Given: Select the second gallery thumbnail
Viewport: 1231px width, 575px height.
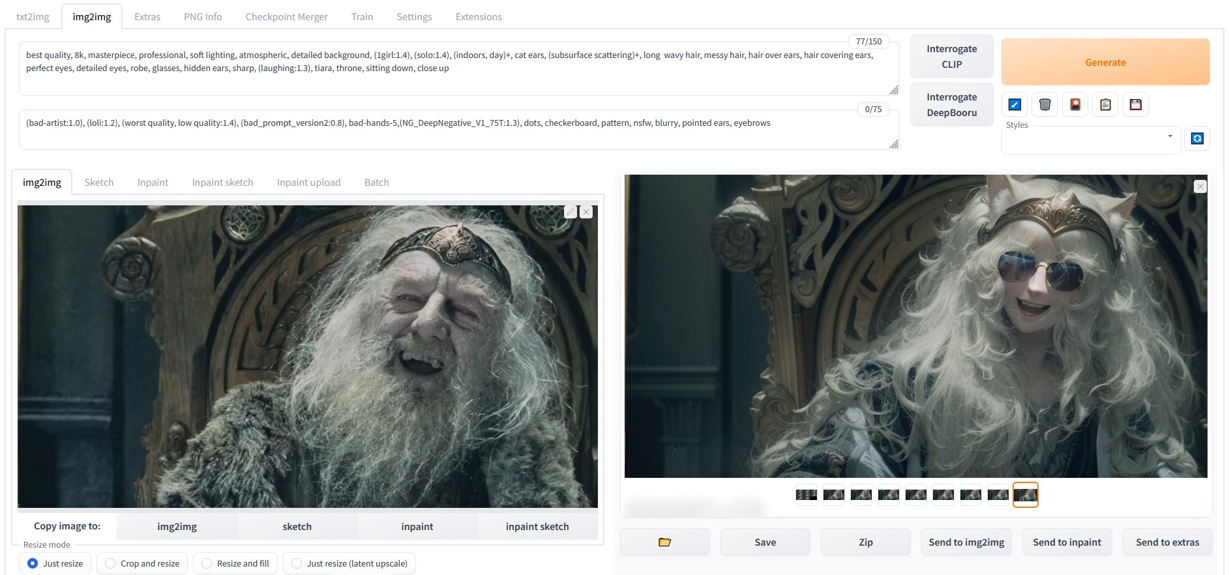Looking at the screenshot, I should click(834, 495).
